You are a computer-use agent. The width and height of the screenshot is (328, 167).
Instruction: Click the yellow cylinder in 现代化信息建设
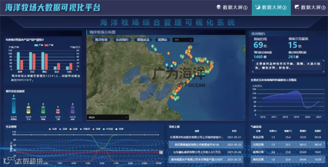click(x=28, y=110)
